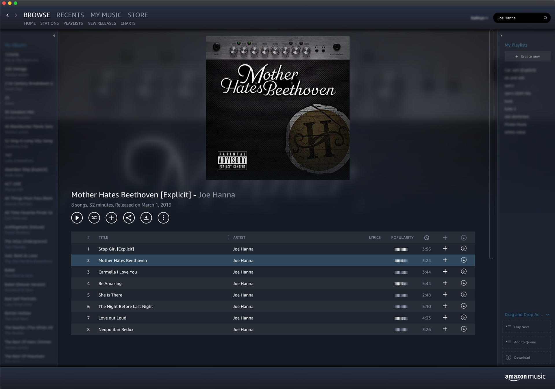
Task: Play the Mother Hates Beethoven album
Action: 77,218
